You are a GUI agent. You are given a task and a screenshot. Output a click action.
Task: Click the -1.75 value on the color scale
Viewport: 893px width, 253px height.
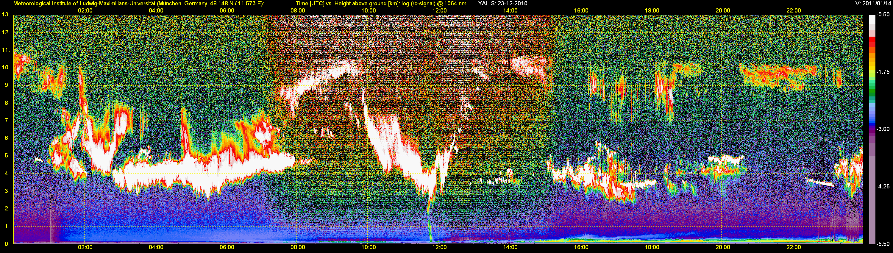[x=883, y=72]
